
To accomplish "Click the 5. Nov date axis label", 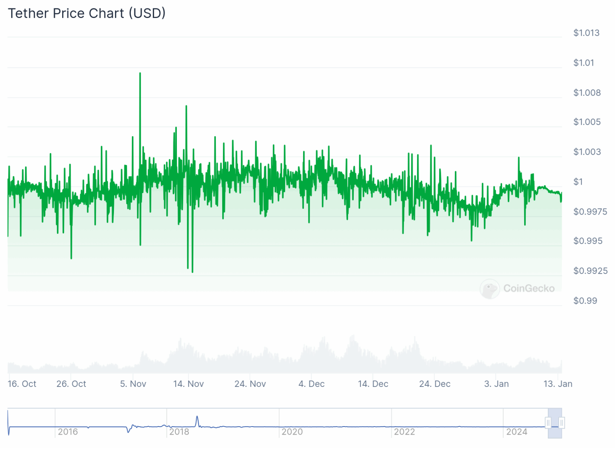I will (x=133, y=384).
